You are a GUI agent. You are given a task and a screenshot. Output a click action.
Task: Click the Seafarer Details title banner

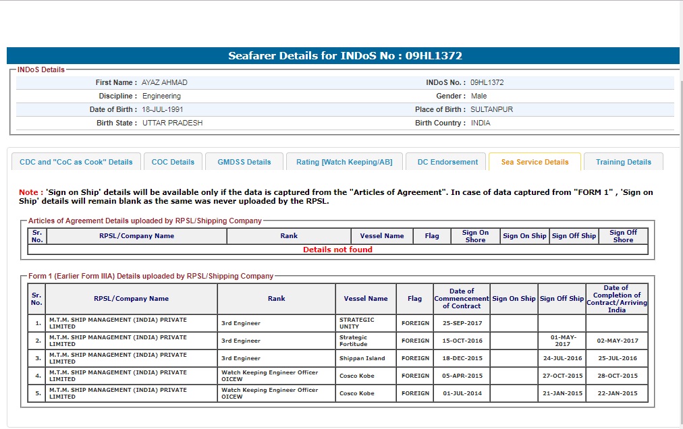pos(344,56)
